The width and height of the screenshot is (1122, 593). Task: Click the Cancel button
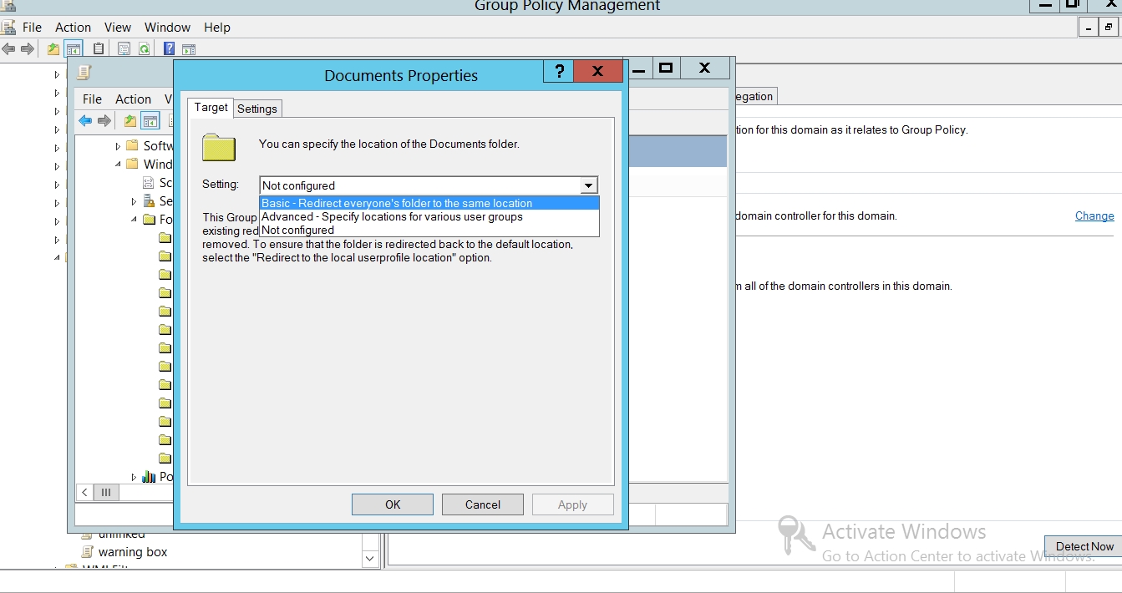click(x=482, y=504)
